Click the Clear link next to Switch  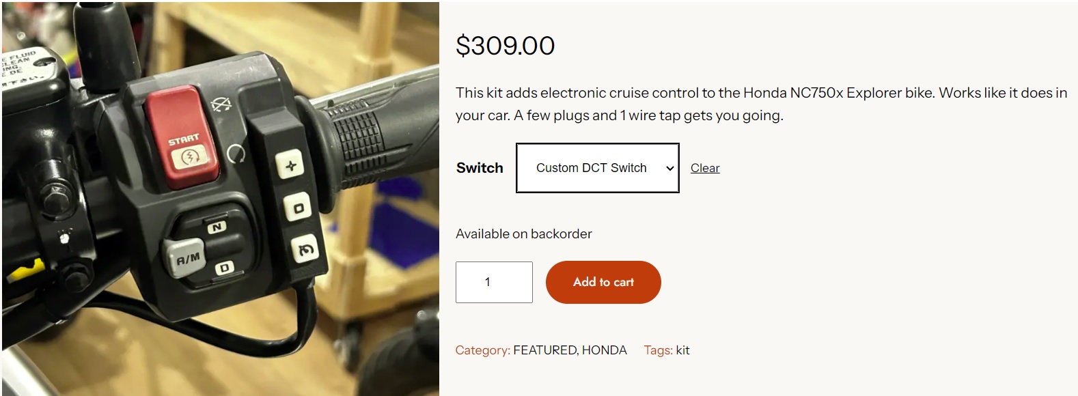(x=704, y=168)
